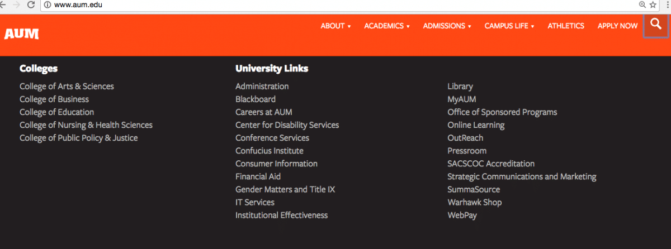The height and width of the screenshot is (249, 671).
Task: Select APPLY NOW in navigation bar
Action: [617, 26]
